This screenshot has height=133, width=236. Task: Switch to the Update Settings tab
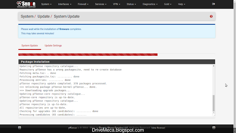pos(53,45)
